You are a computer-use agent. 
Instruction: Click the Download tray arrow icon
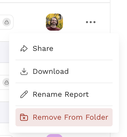24,71
